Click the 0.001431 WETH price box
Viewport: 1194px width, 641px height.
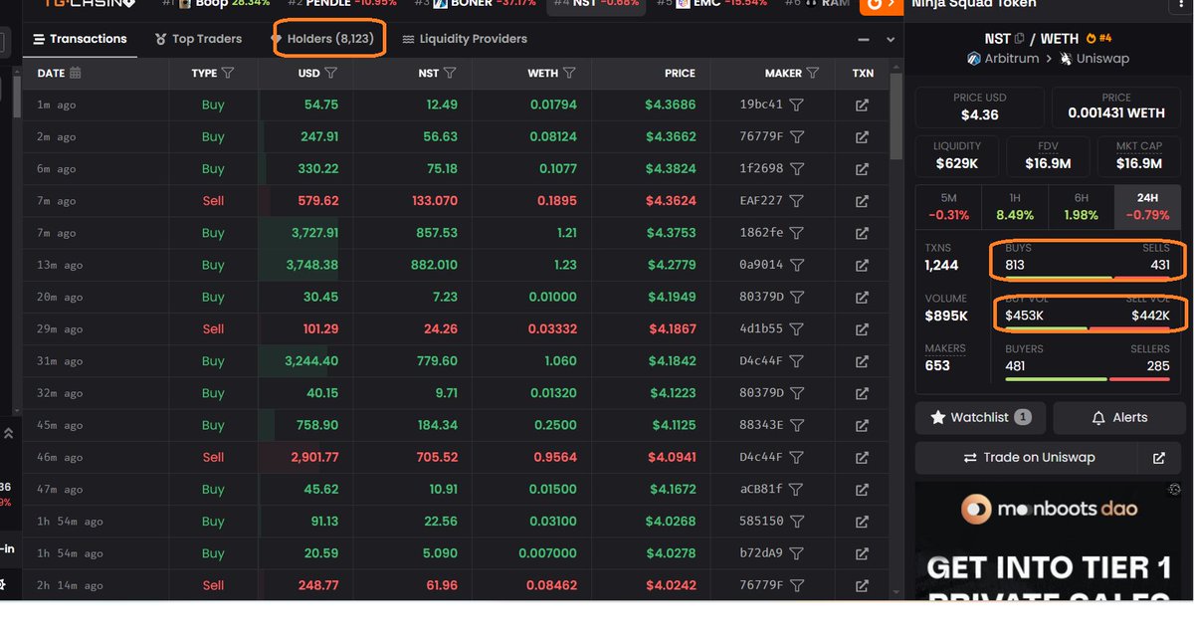coord(1116,107)
